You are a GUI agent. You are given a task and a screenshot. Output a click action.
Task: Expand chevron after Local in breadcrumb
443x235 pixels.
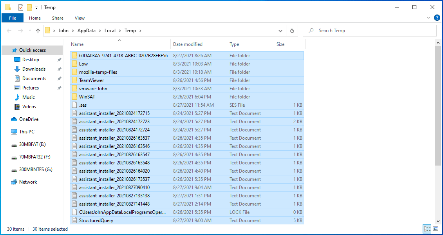[120, 31]
